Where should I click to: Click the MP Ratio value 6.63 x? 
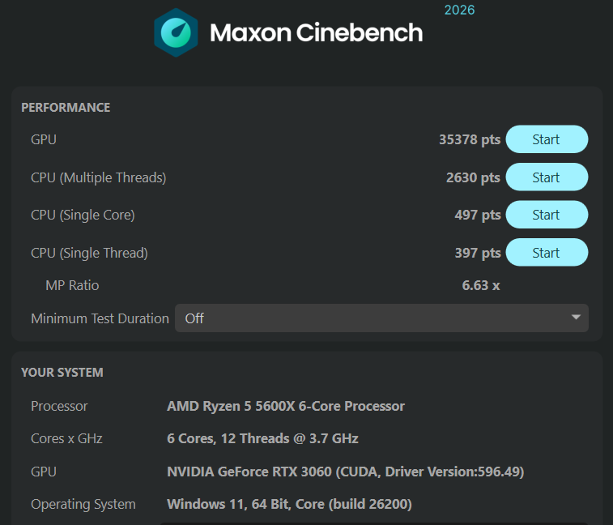(x=481, y=285)
